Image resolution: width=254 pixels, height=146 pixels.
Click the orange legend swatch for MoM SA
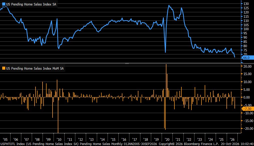click(x=4, y=68)
